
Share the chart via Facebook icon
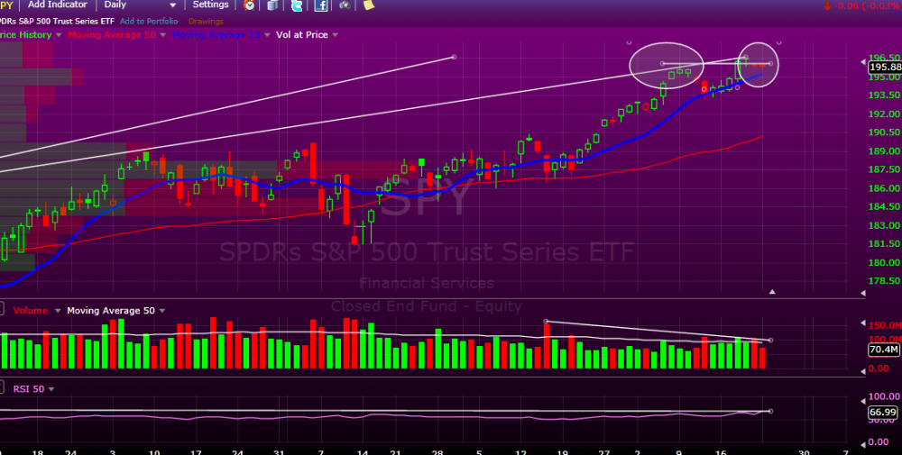pos(321,5)
